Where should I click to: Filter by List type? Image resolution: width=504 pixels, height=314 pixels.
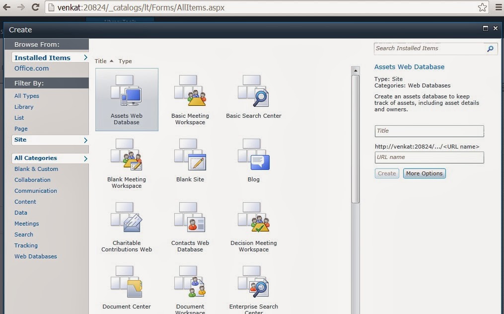tap(19, 118)
